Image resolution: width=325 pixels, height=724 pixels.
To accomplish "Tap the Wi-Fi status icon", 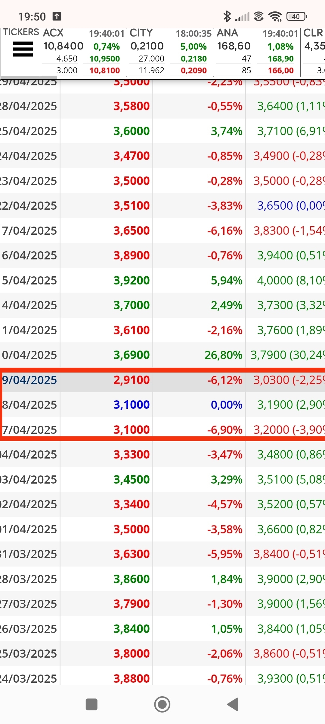I will pos(275,17).
